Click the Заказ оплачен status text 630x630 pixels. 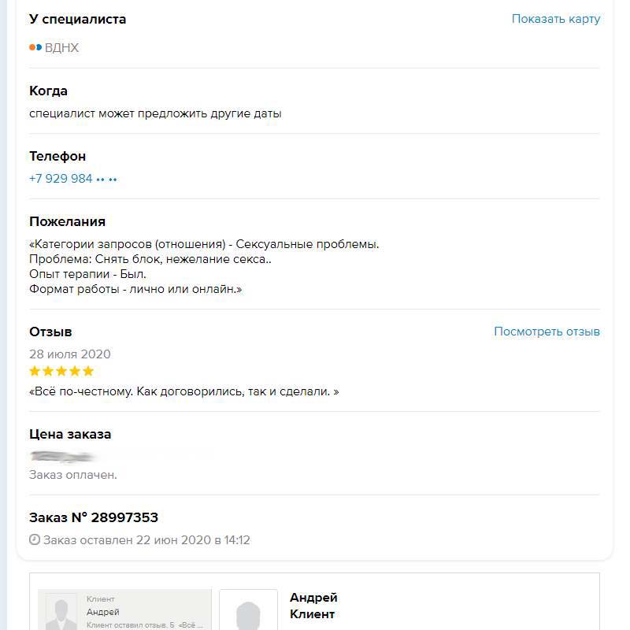pos(73,475)
